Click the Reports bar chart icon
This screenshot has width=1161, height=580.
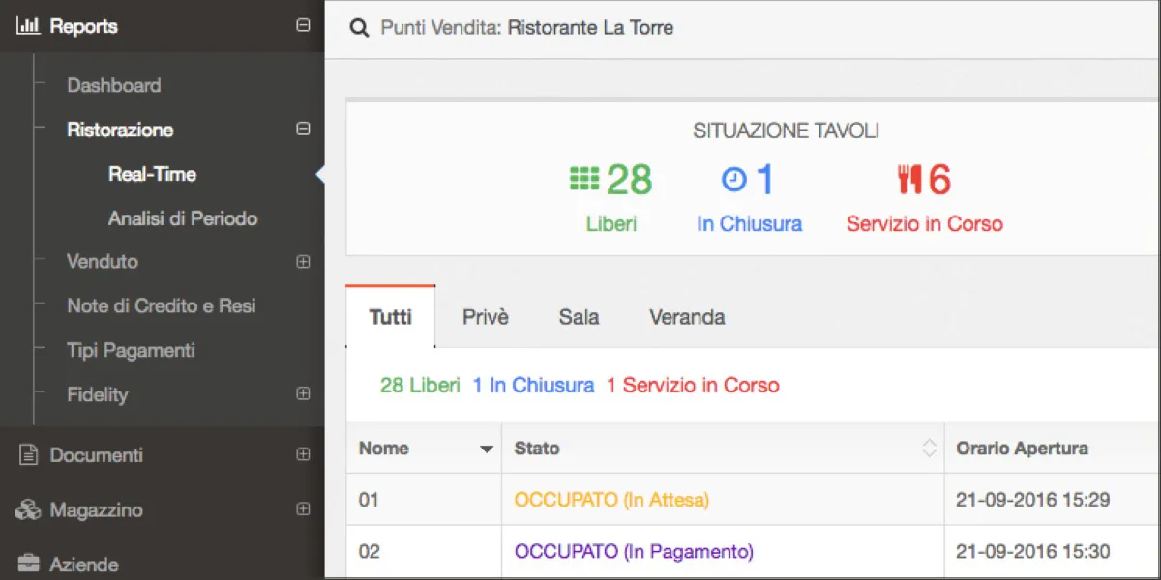coord(28,27)
